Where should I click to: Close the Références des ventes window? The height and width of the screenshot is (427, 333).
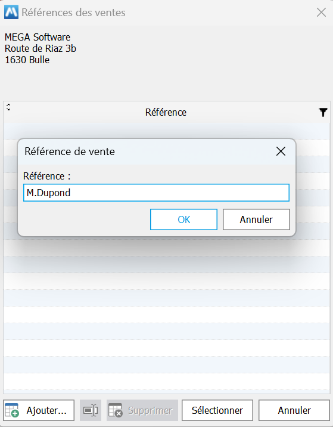pos(321,13)
